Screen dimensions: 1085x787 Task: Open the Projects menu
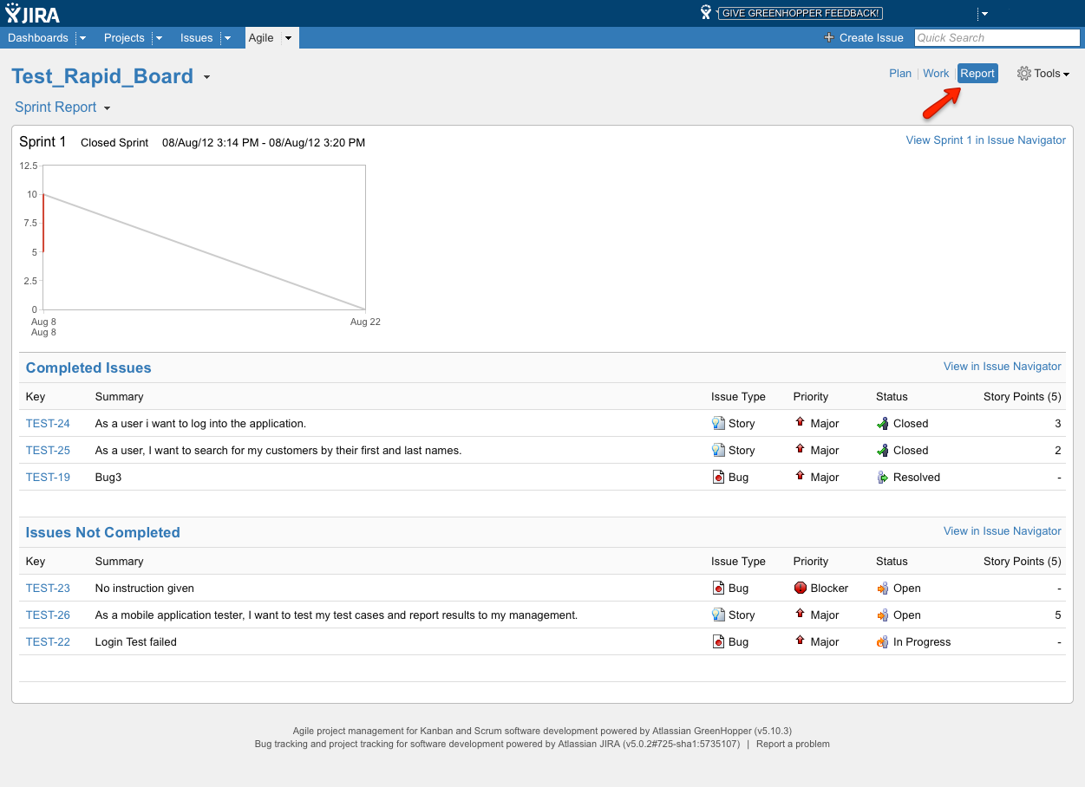pos(124,37)
